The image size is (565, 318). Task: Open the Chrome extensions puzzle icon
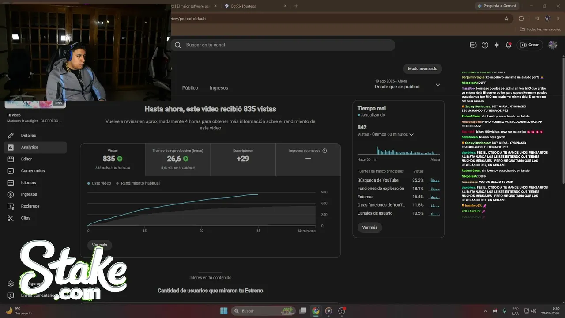pyautogui.click(x=521, y=19)
